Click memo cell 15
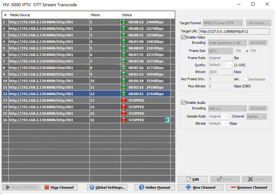Viewport: 275px width, 194px height. pos(105,113)
